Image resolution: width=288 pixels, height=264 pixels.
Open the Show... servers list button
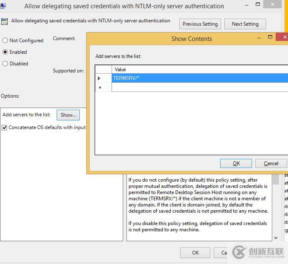pos(68,115)
